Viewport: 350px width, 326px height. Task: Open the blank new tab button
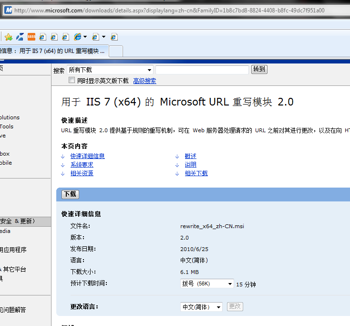[x=116, y=51]
